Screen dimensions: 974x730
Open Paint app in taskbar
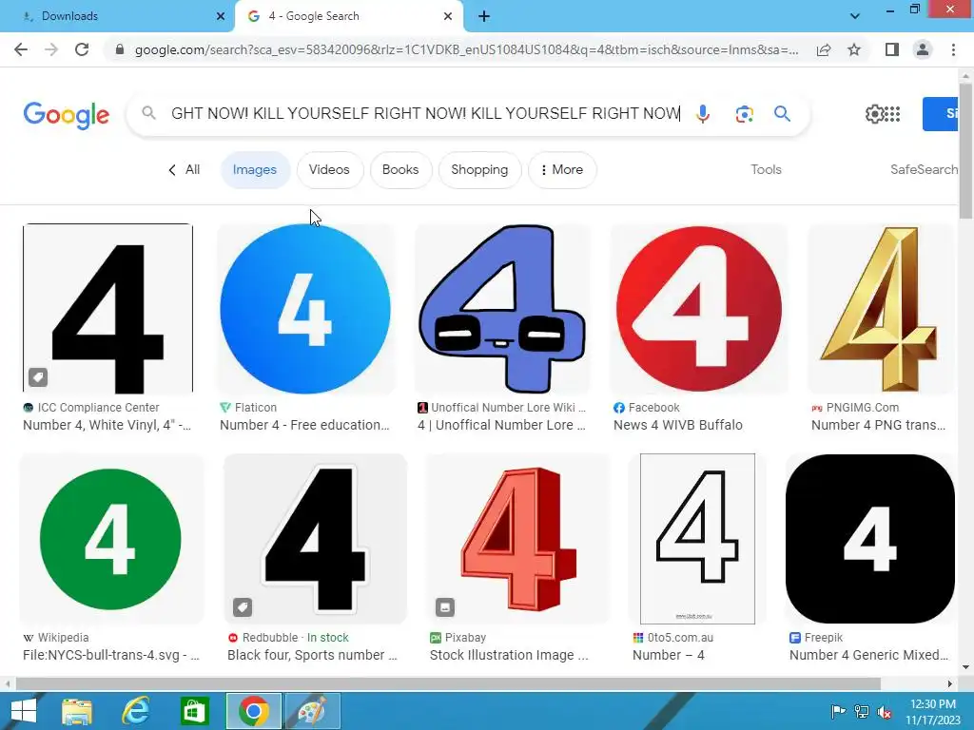(x=312, y=711)
